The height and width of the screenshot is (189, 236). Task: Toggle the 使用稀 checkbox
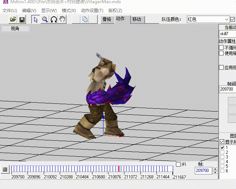(221, 53)
